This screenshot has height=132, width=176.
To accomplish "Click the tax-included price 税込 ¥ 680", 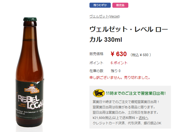I will coord(141,55).
